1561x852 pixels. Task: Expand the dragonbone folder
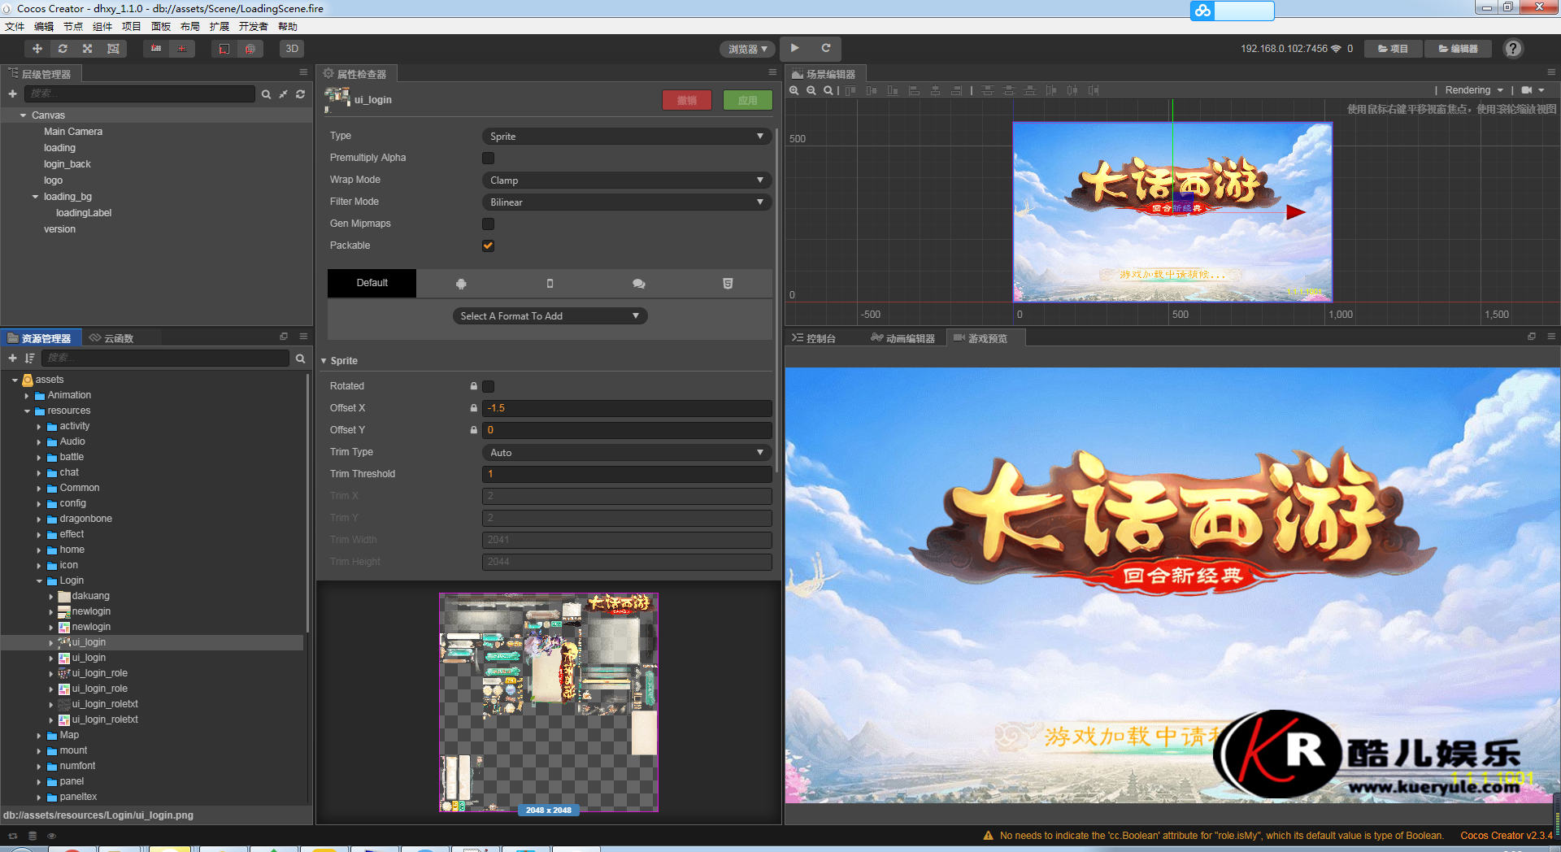39,519
